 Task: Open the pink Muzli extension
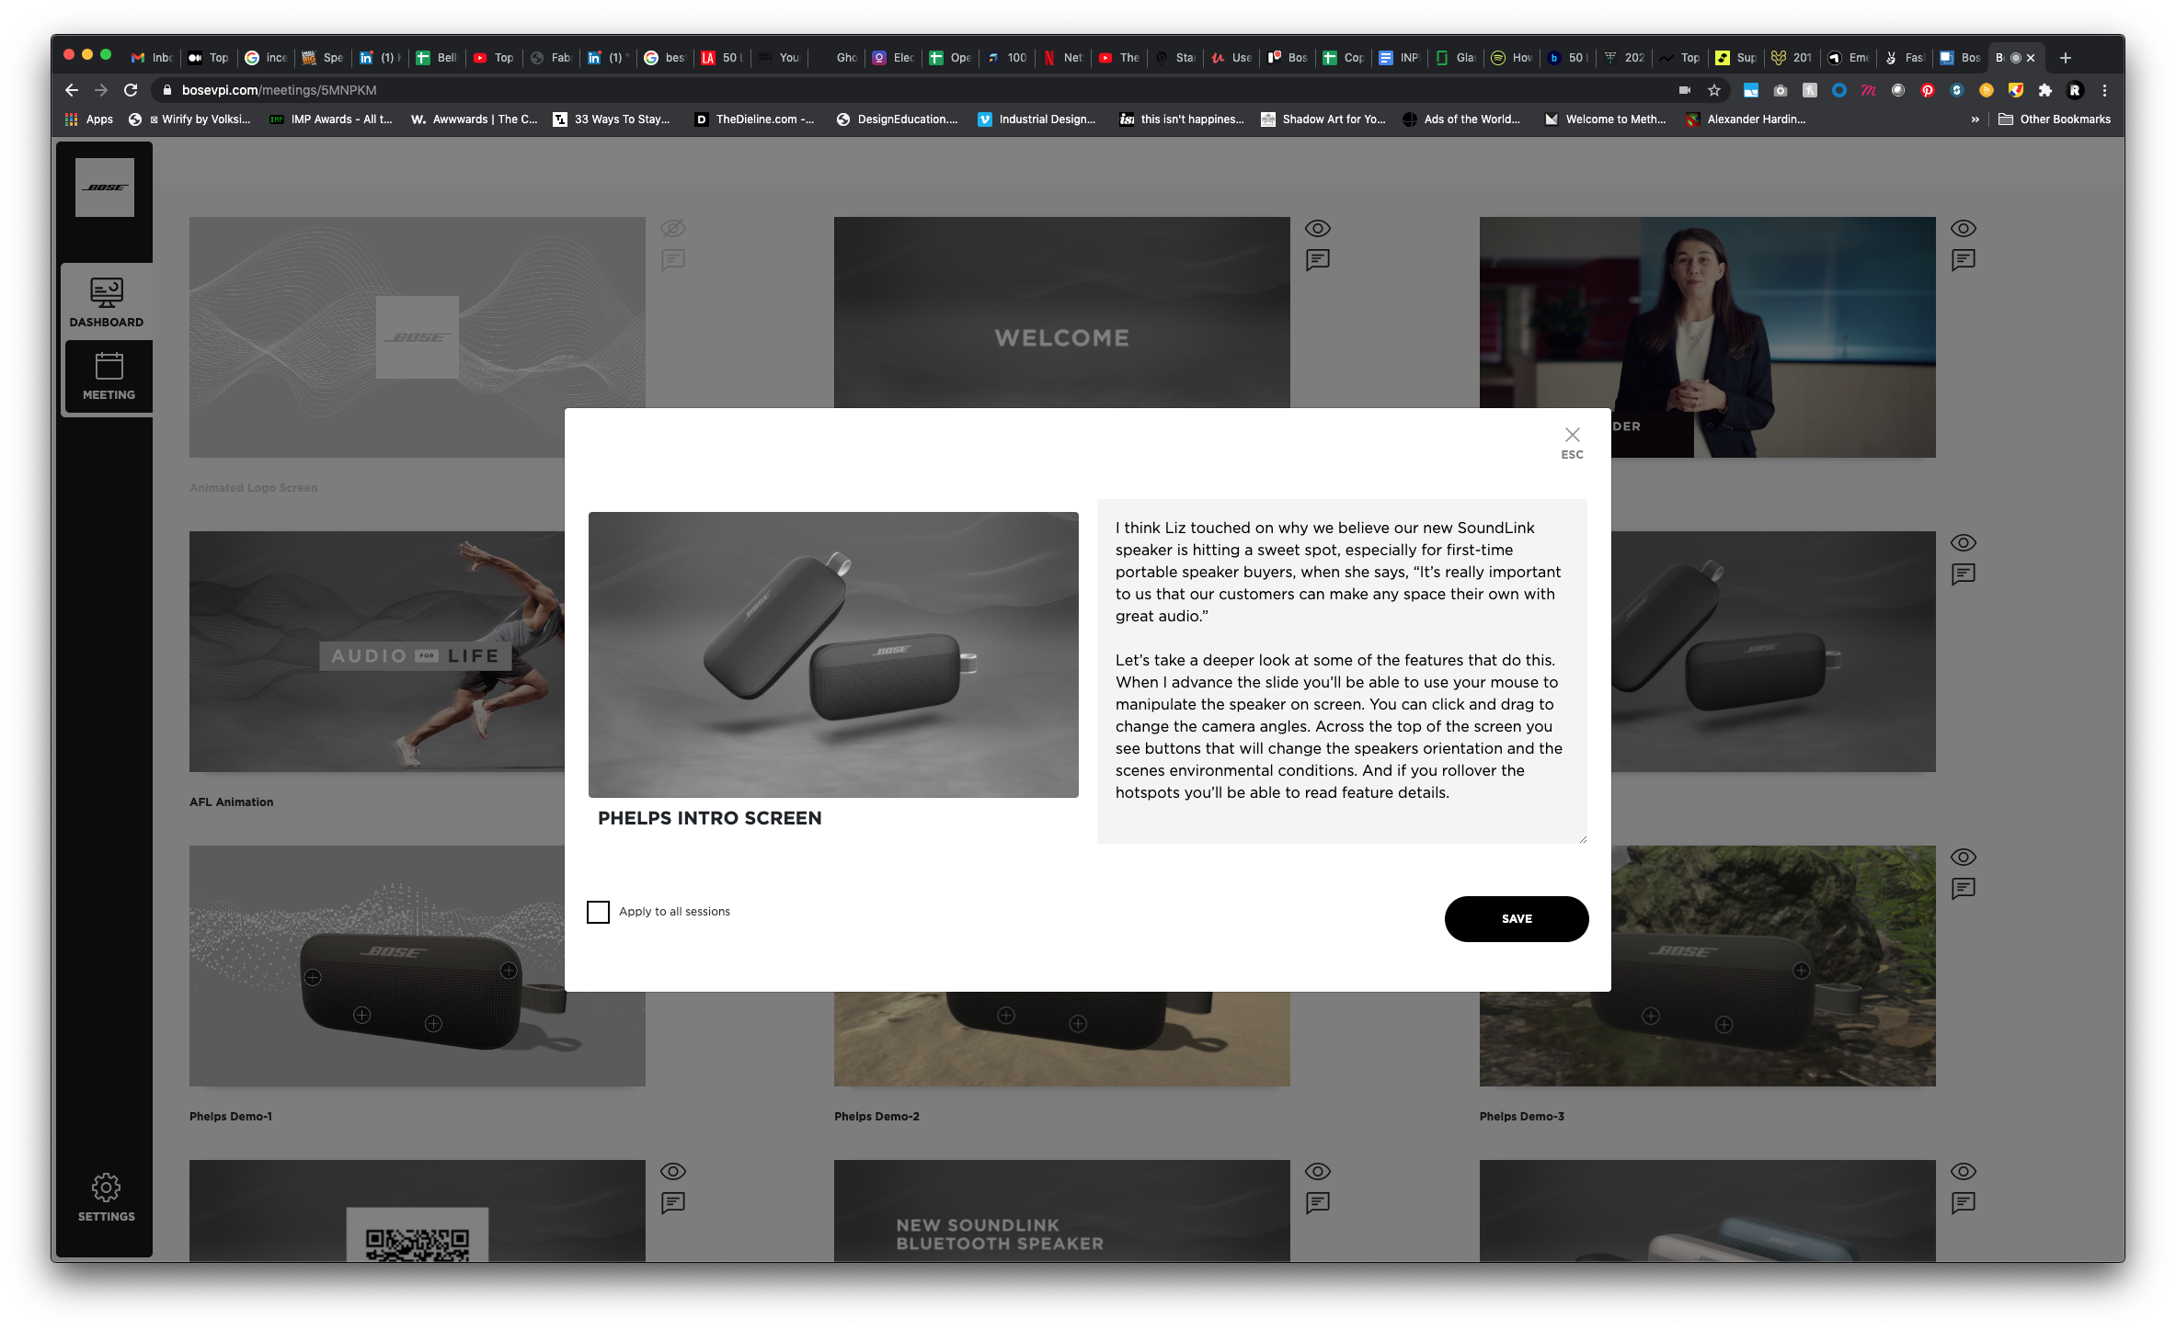point(1869,90)
